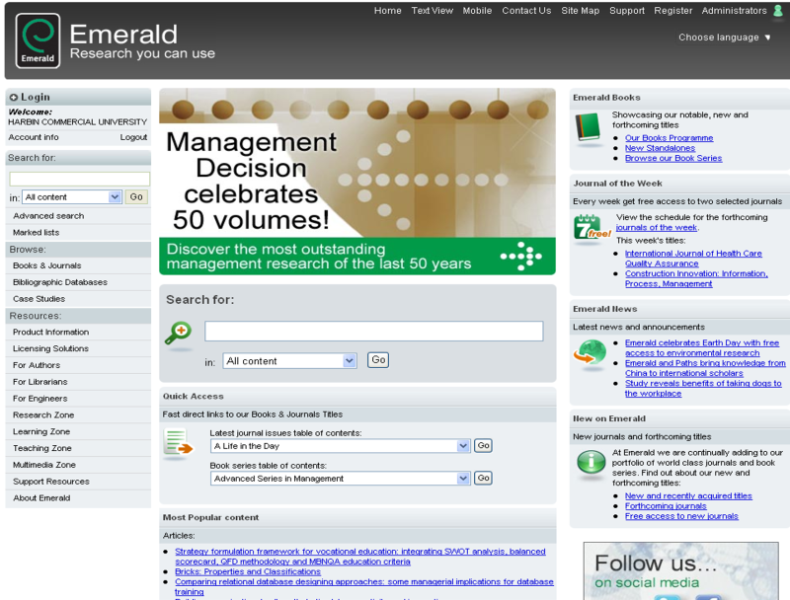Open International Journal of Health Care Quality Assurance
Screen dimensions: 790x600
click(x=693, y=259)
